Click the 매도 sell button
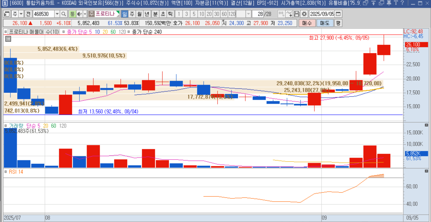Viewport: 431px width, 222px height. click(x=325, y=23)
